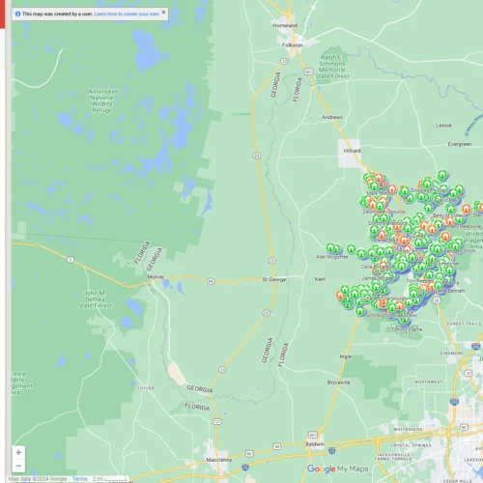This screenshot has width=483, height=483.
Task: Click the Macclenny town label
Action: (219, 460)
